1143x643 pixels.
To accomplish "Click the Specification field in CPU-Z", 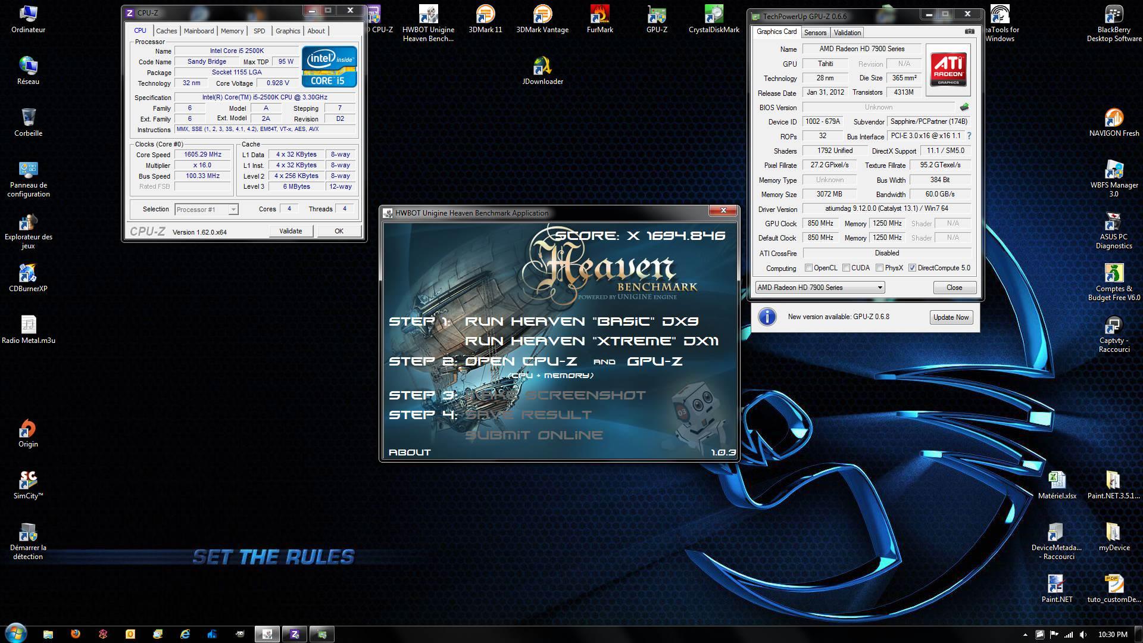I will click(x=265, y=97).
